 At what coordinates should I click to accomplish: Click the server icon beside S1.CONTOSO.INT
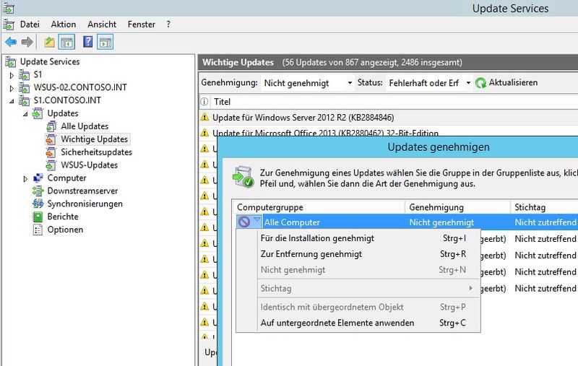pyautogui.click(x=25, y=100)
